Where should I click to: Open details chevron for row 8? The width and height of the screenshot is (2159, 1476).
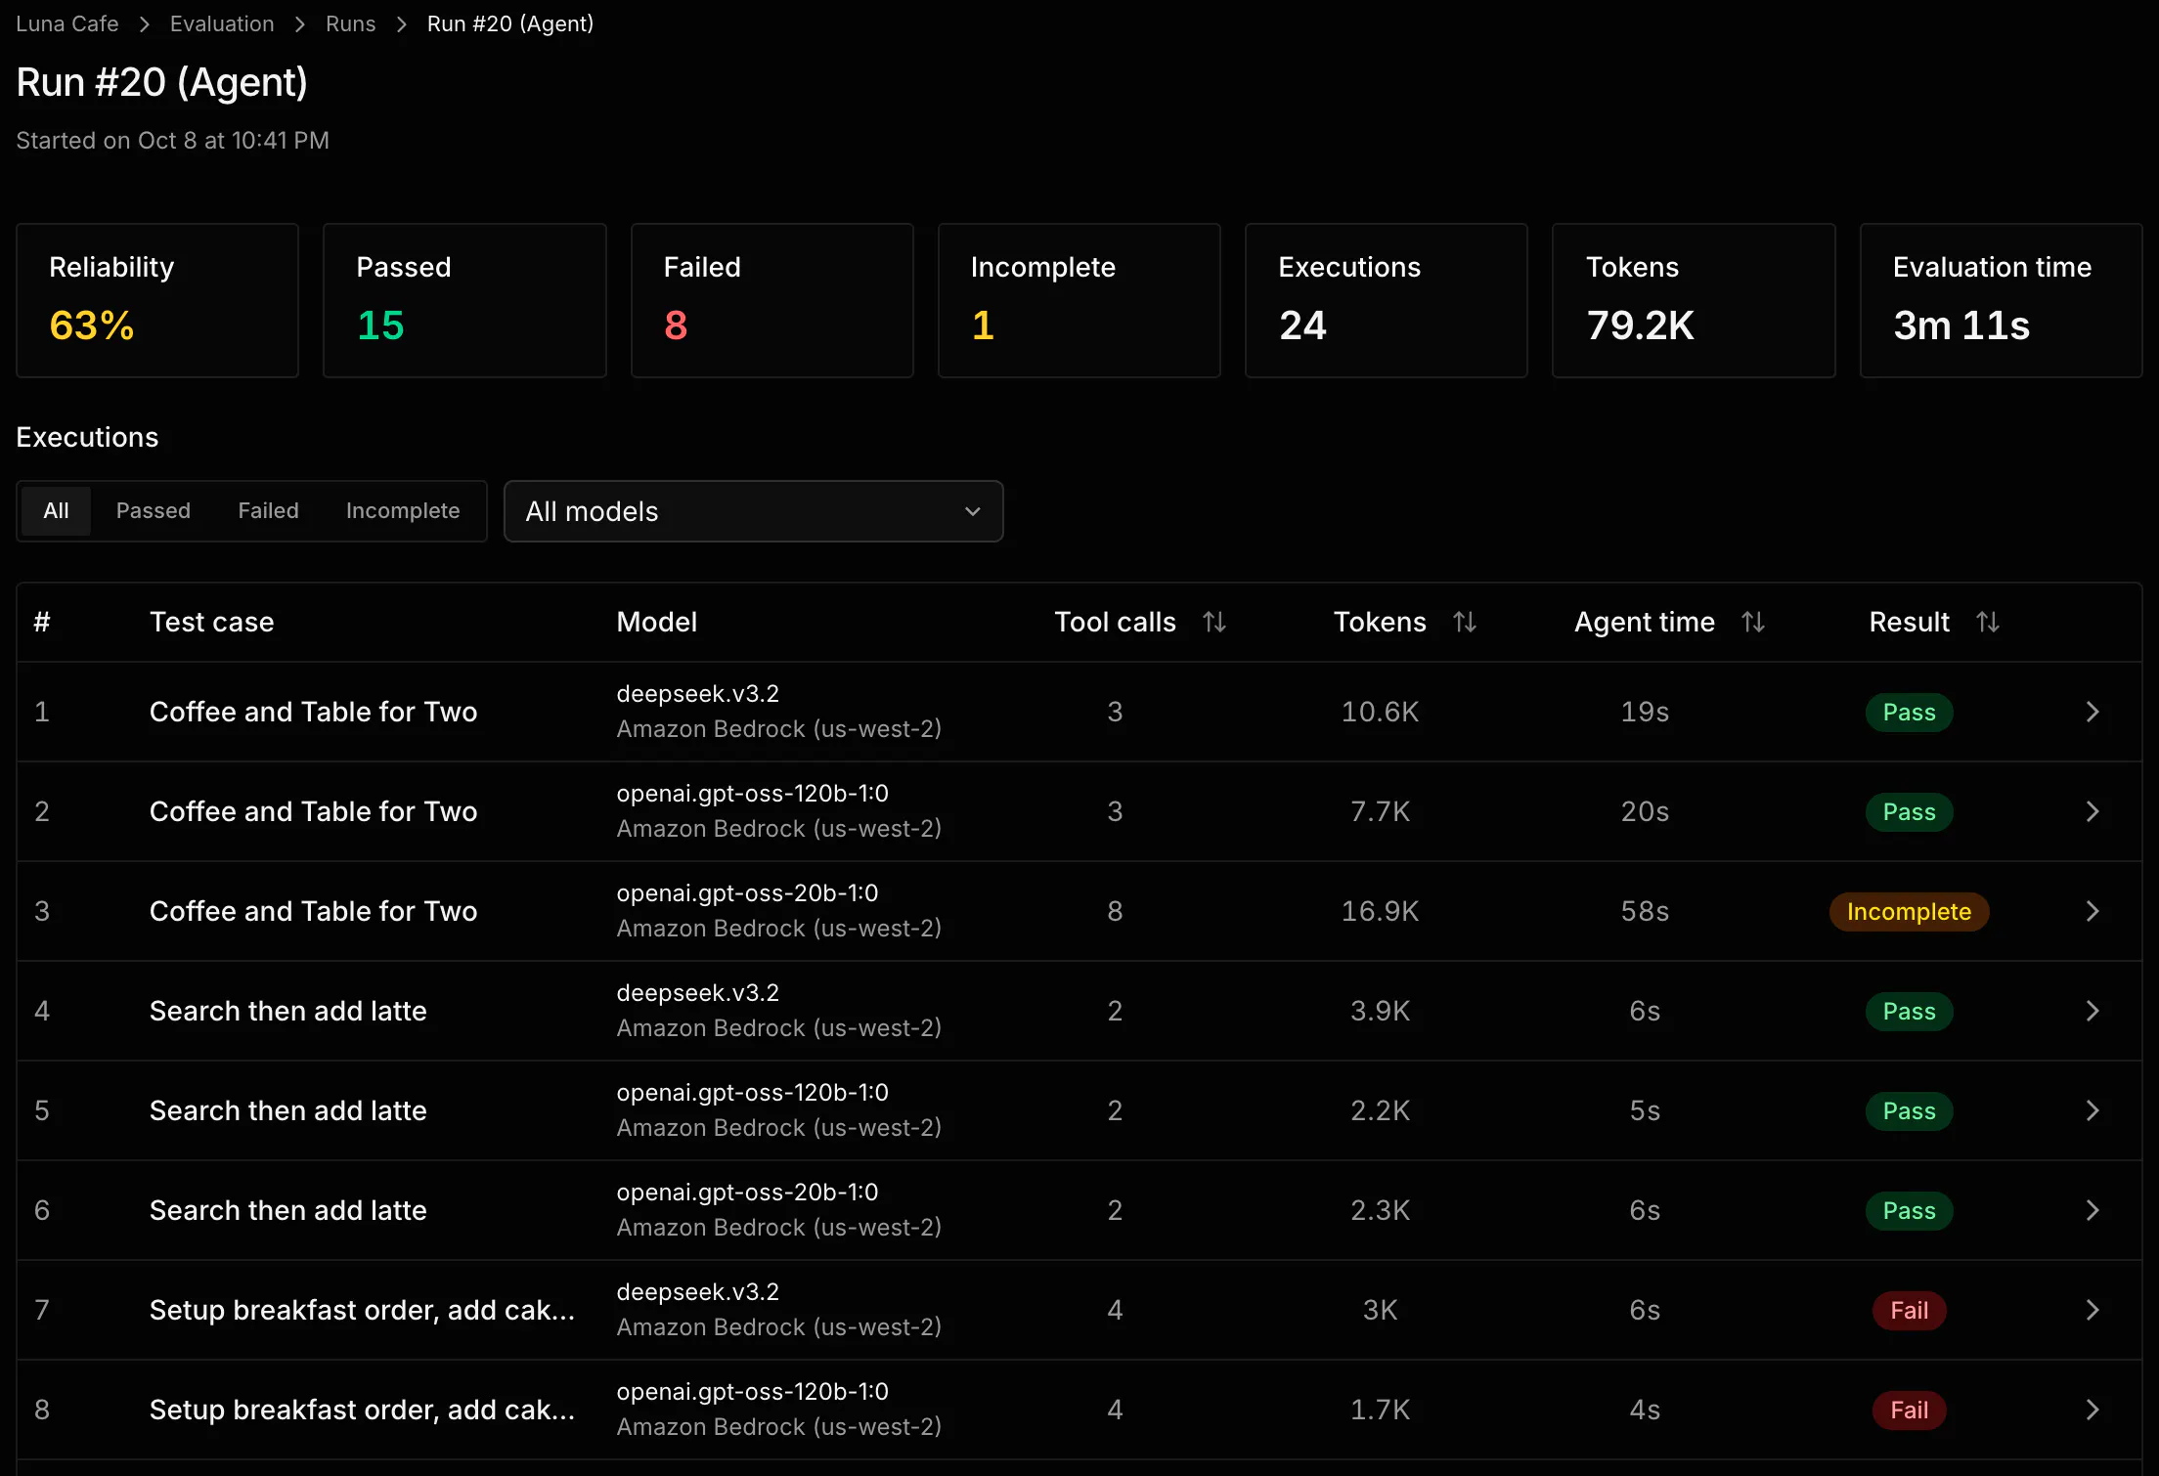pyautogui.click(x=2092, y=1410)
